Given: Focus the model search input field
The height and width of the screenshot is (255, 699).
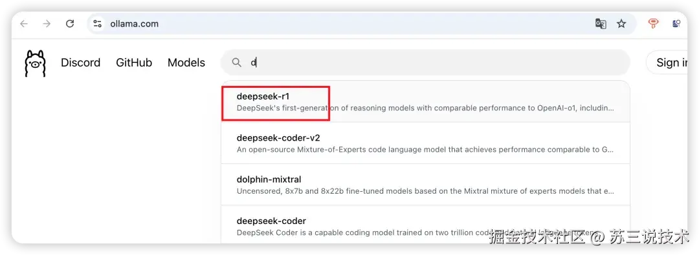Looking at the screenshot, I should [425, 63].
